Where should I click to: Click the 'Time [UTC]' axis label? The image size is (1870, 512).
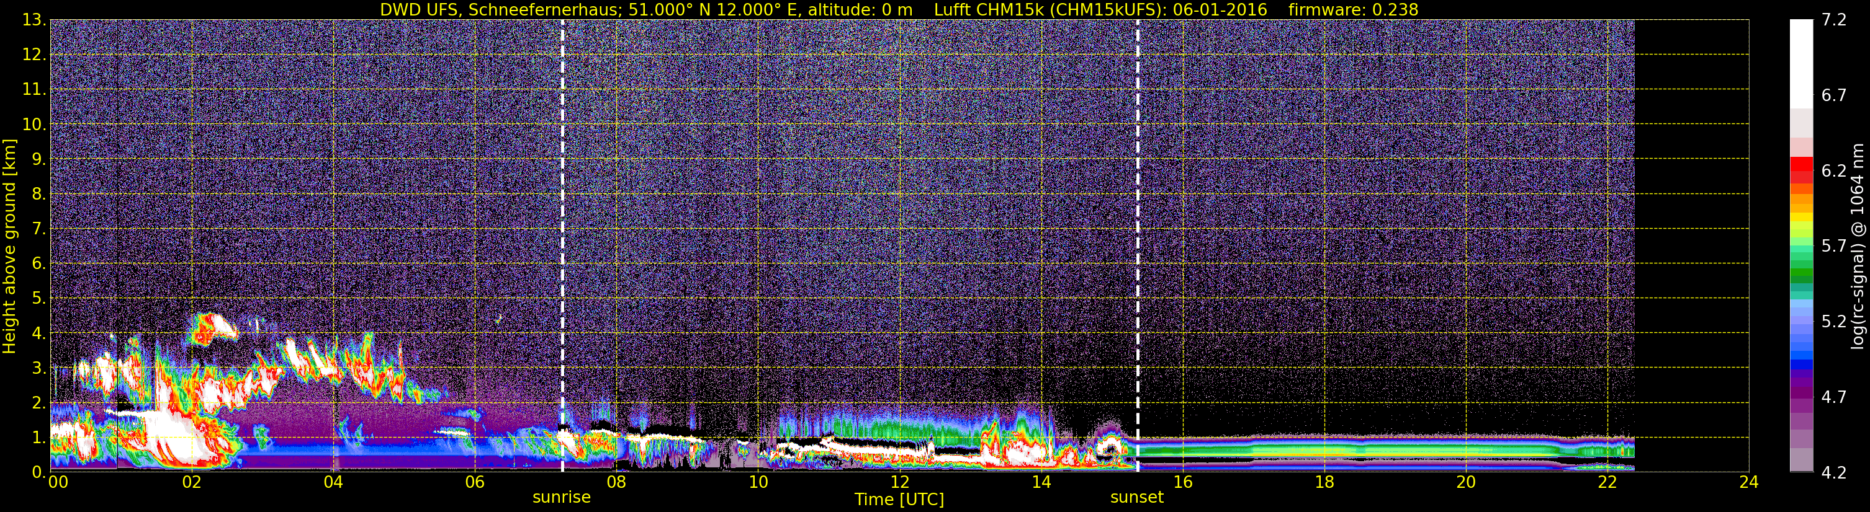(899, 500)
